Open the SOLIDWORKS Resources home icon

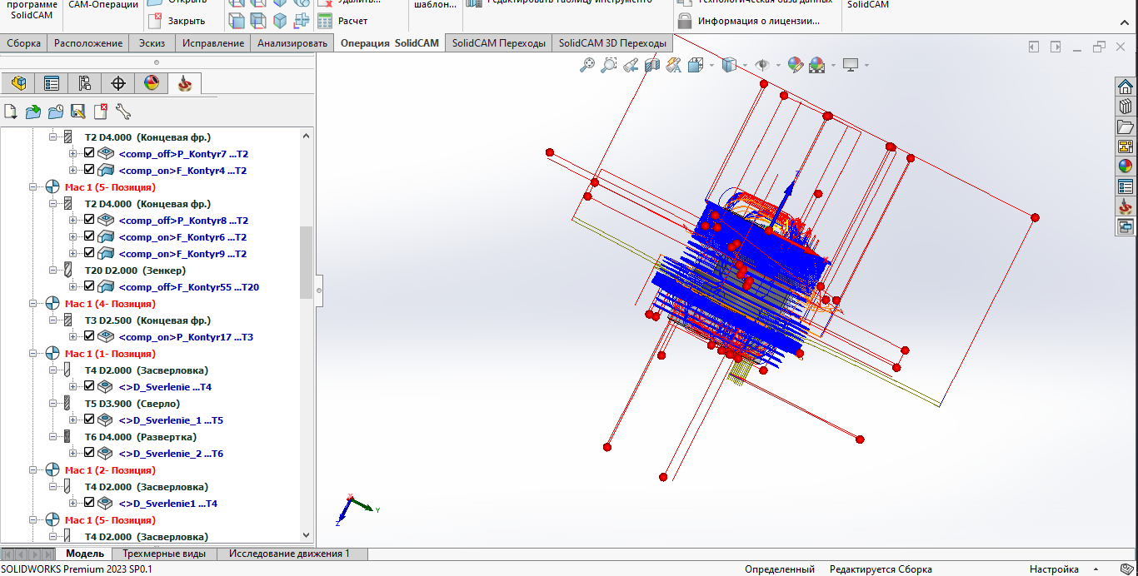click(1126, 87)
